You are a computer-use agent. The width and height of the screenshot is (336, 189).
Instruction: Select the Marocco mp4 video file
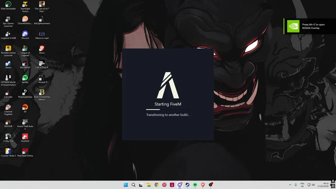point(42,35)
